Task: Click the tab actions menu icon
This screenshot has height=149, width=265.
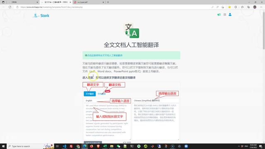Action: 3,2
